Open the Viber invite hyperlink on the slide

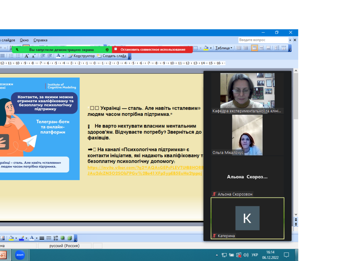click(x=145, y=171)
